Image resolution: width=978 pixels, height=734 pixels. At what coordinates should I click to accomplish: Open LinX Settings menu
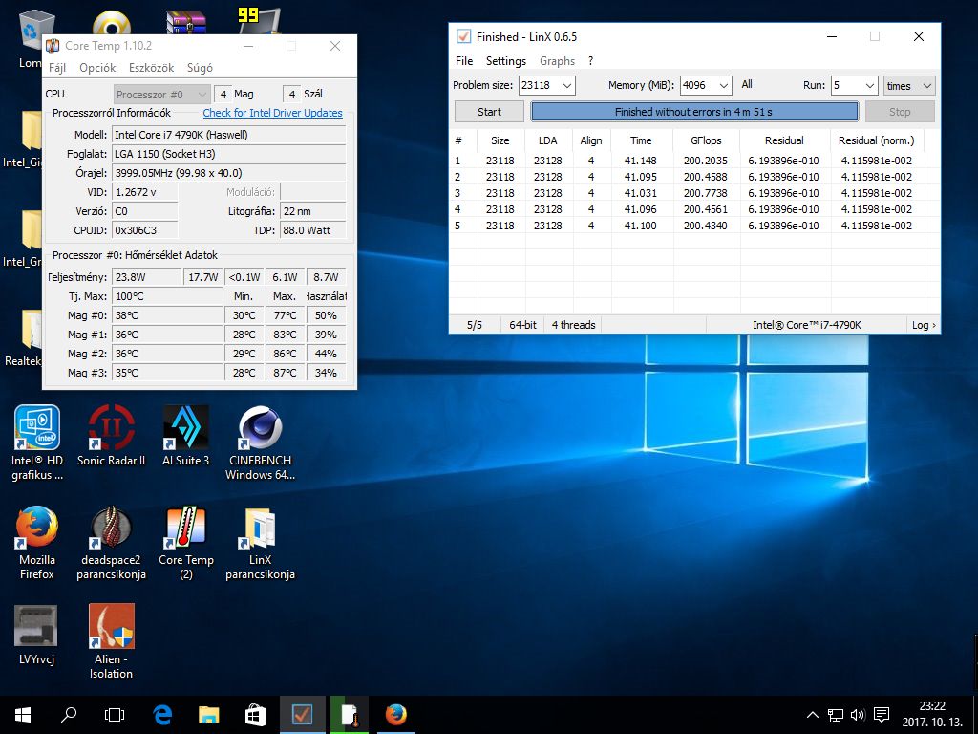[x=506, y=60]
